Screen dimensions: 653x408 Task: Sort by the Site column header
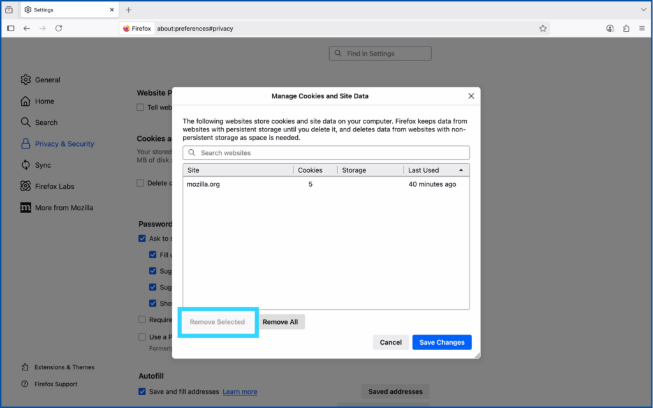[x=237, y=170]
